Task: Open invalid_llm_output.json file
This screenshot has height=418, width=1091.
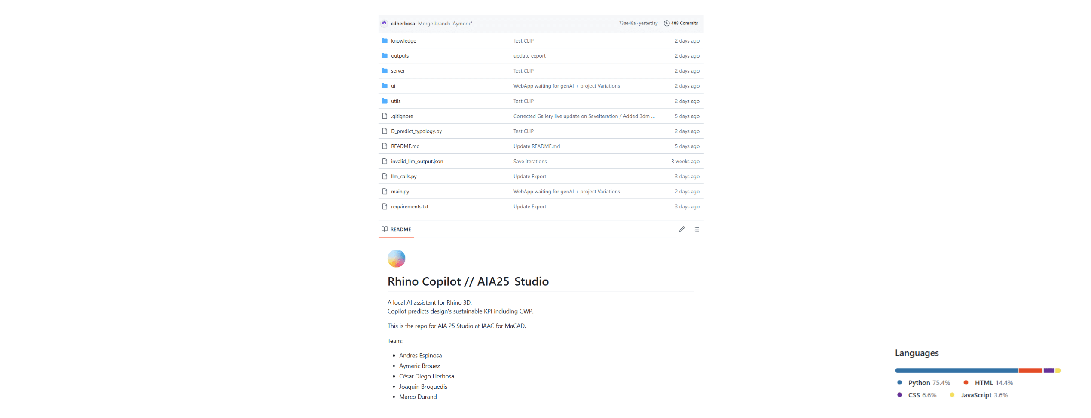Action: coord(417,161)
